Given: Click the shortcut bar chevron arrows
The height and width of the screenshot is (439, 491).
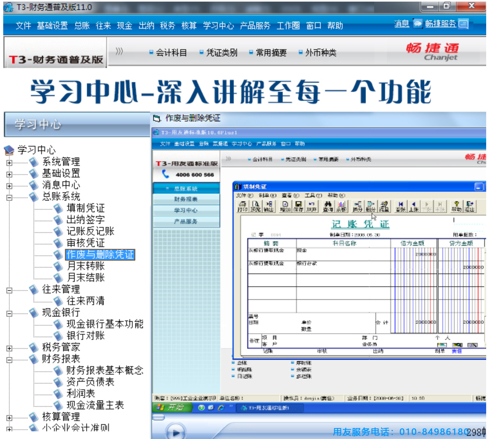Looking at the screenshot, I should pos(119,51).
